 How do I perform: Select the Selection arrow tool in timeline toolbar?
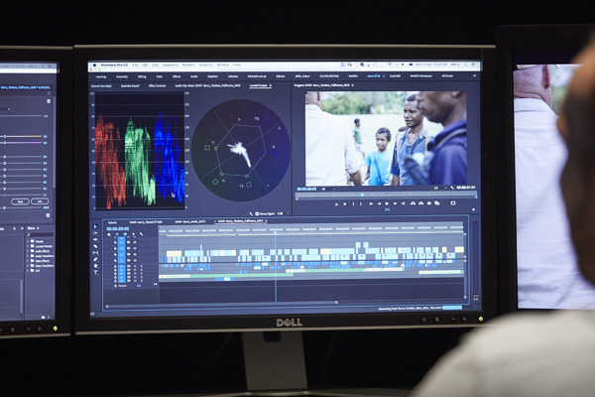(95, 226)
